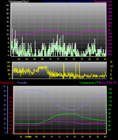This screenshot has width=118, height=140.
Task: Click the "W" compass letter
Action: [x=112, y=66]
